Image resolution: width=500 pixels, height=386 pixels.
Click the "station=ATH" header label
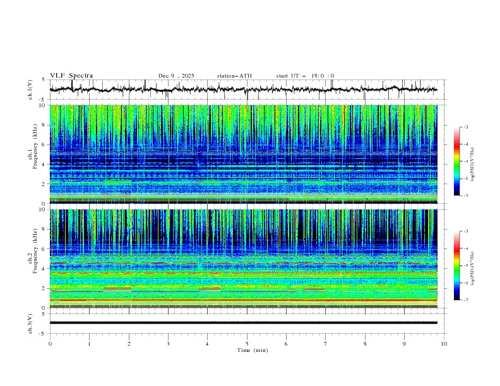234,76
